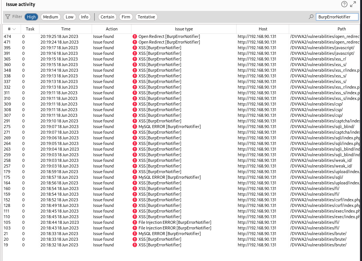Sort by the Path column header
The width and height of the screenshot is (362, 261).
point(342,29)
